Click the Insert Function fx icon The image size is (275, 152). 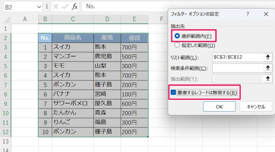pyautogui.click(x=75, y=7)
